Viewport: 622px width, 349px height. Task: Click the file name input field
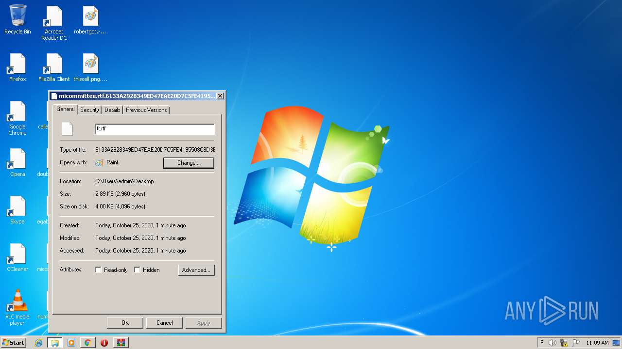click(x=155, y=129)
